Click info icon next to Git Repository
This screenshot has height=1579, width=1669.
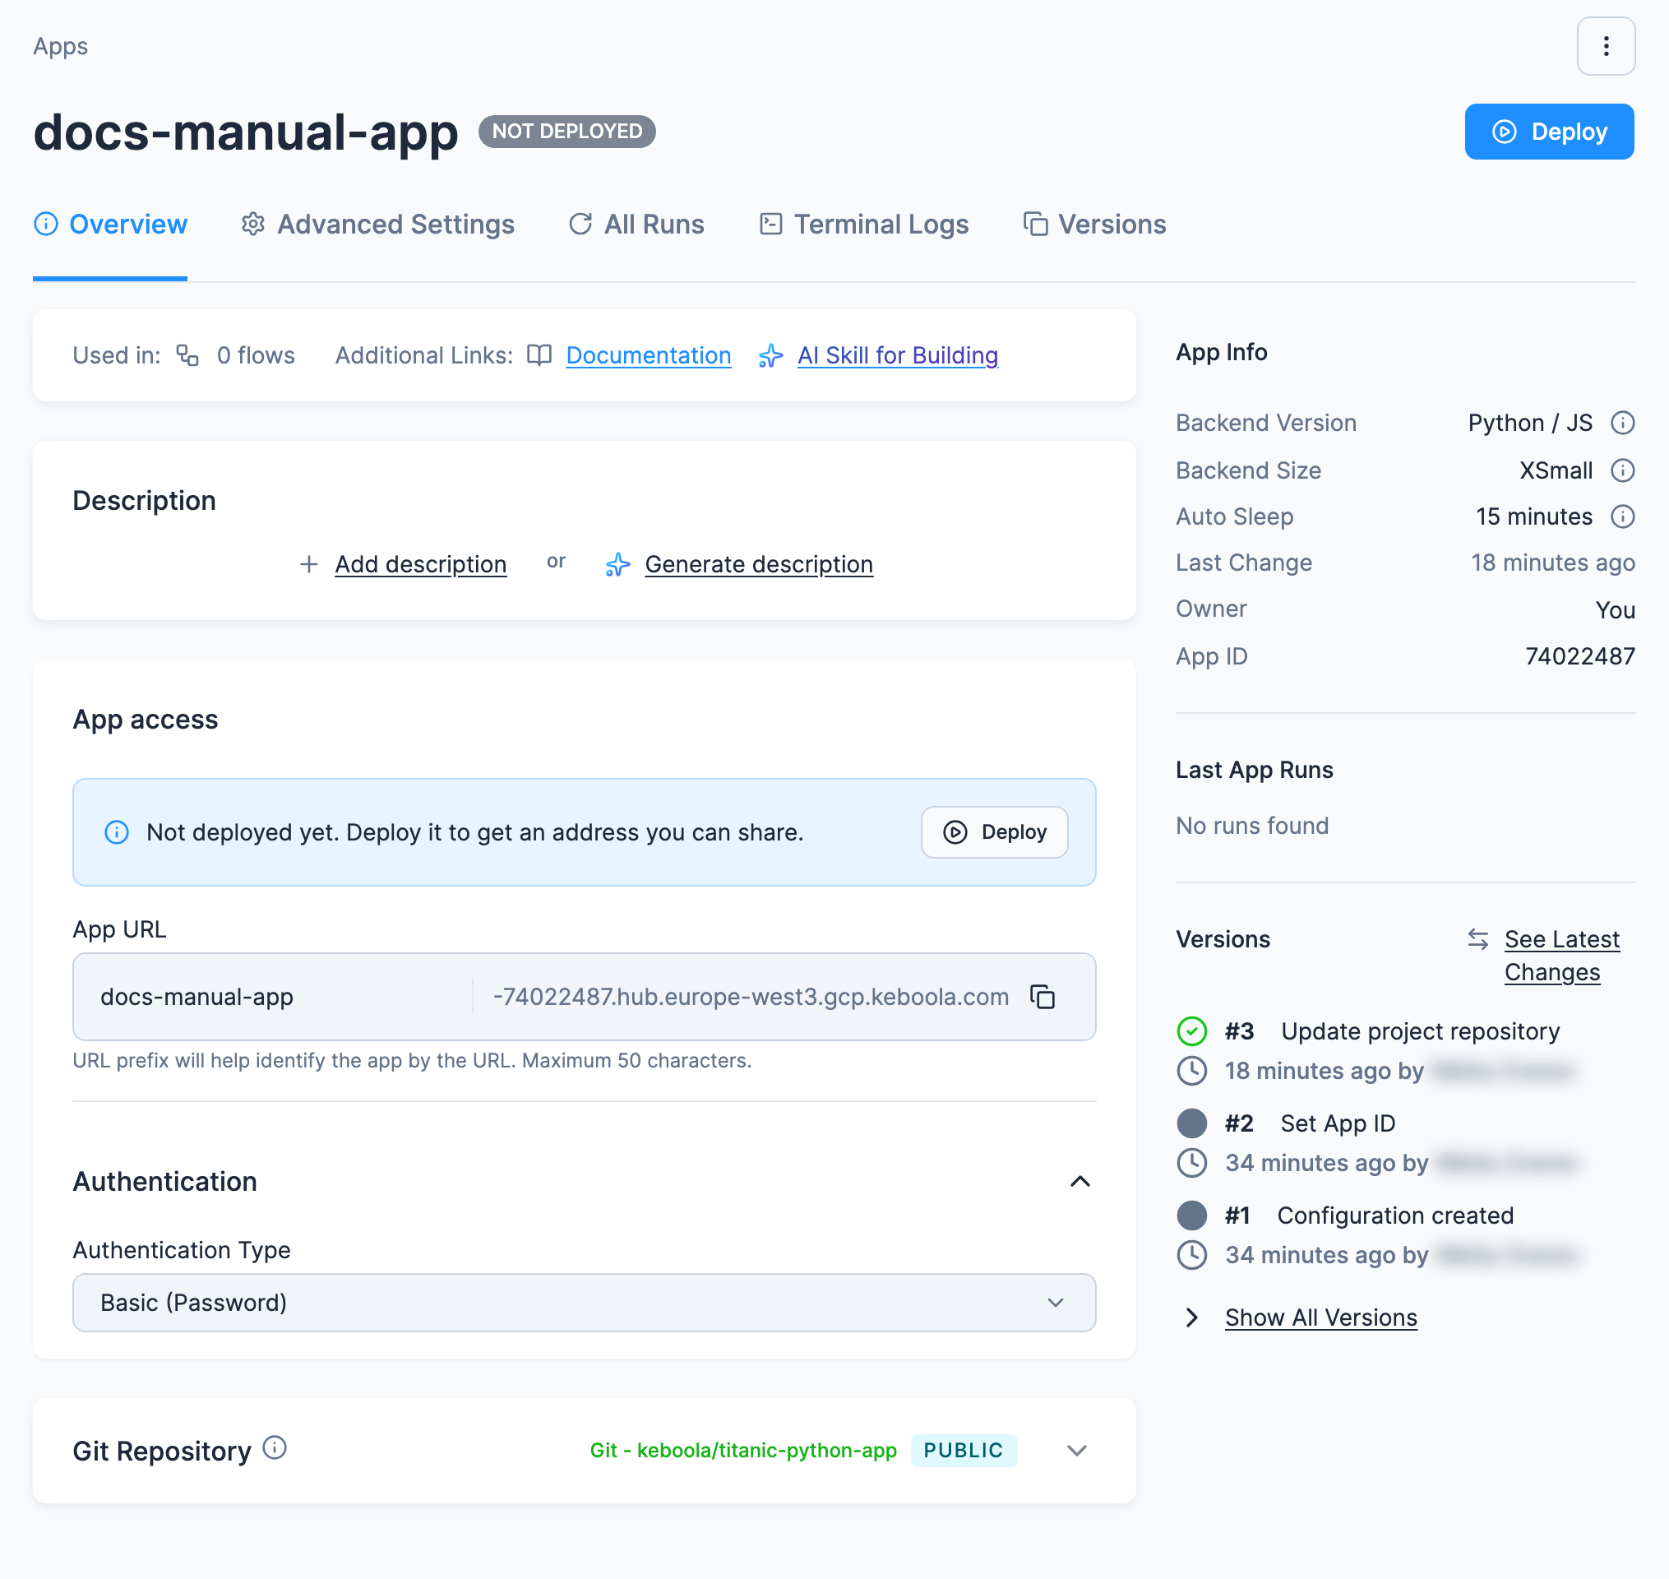(275, 1447)
